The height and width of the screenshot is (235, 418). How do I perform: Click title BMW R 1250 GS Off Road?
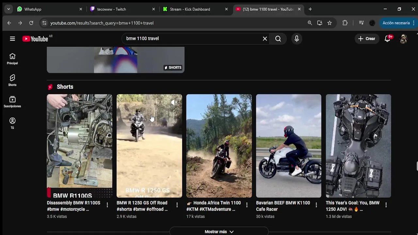coord(142,206)
